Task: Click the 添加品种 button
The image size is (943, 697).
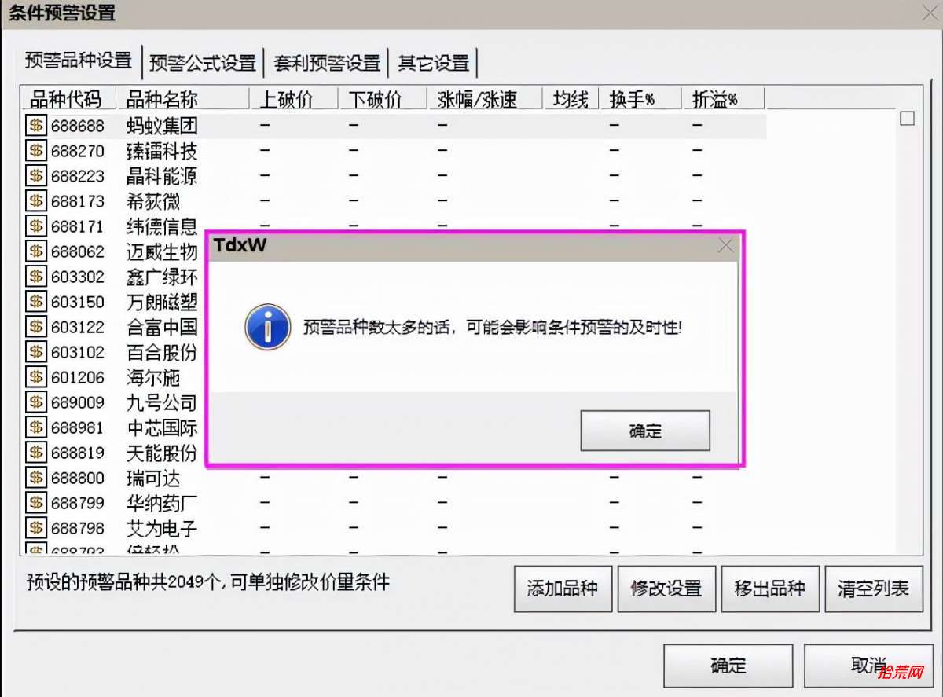Action: point(563,589)
